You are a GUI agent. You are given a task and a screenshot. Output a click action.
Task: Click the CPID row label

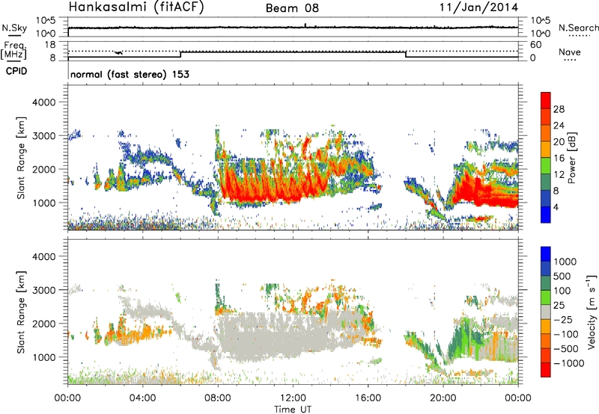(16, 71)
